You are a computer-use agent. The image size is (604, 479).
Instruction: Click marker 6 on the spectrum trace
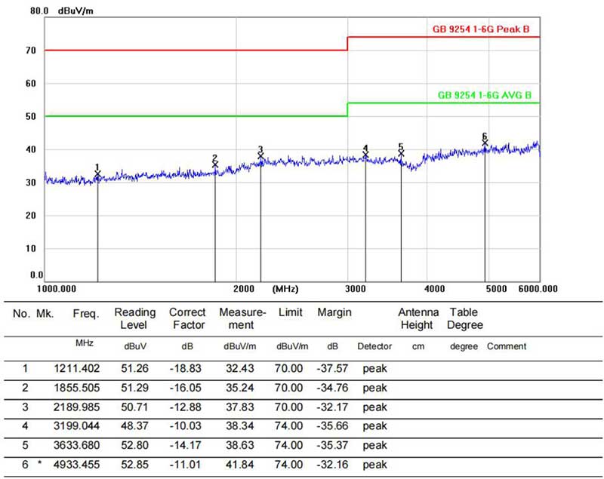pos(485,143)
